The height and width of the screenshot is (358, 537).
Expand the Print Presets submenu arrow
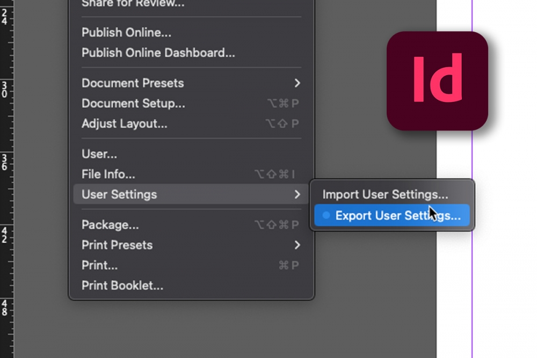(x=297, y=245)
